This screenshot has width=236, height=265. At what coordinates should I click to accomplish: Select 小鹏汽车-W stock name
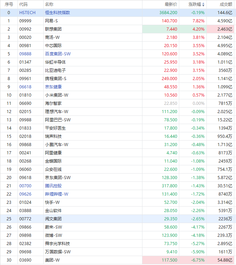(x=57, y=145)
